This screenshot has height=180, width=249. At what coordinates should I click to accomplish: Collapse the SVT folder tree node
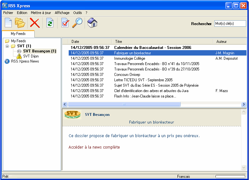(x=7, y=46)
